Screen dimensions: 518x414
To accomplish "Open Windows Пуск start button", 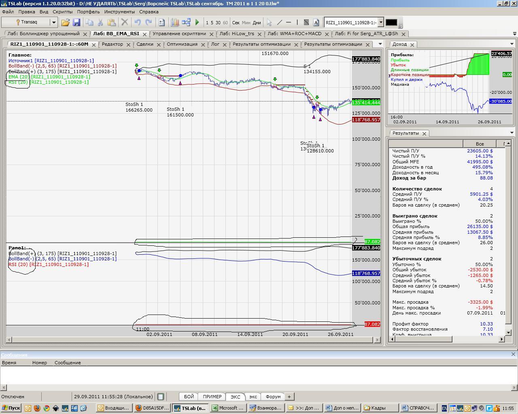I will [11, 408].
